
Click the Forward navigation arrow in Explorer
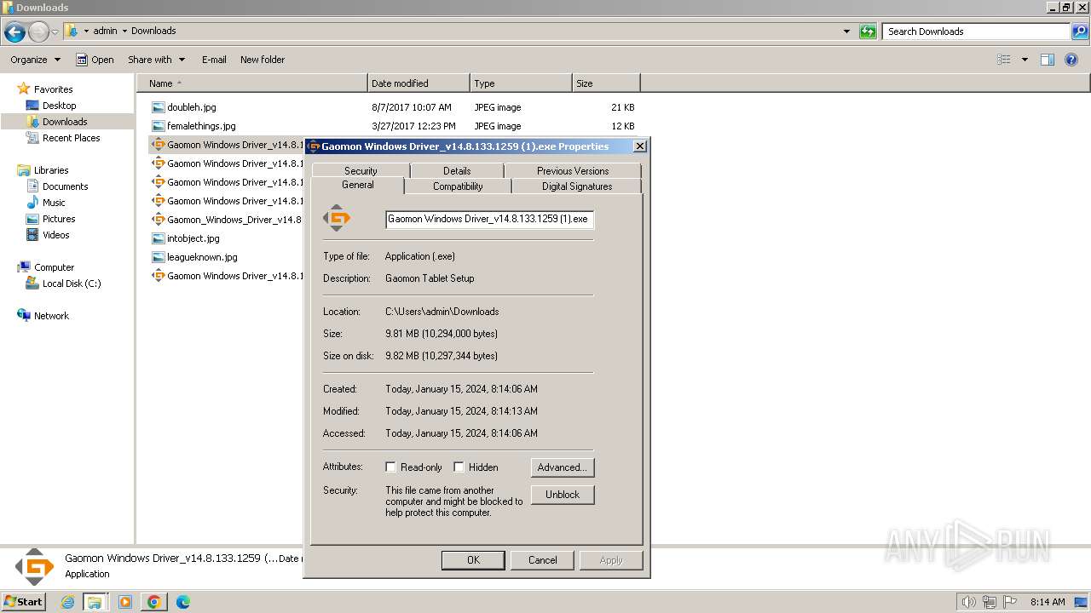(38, 32)
